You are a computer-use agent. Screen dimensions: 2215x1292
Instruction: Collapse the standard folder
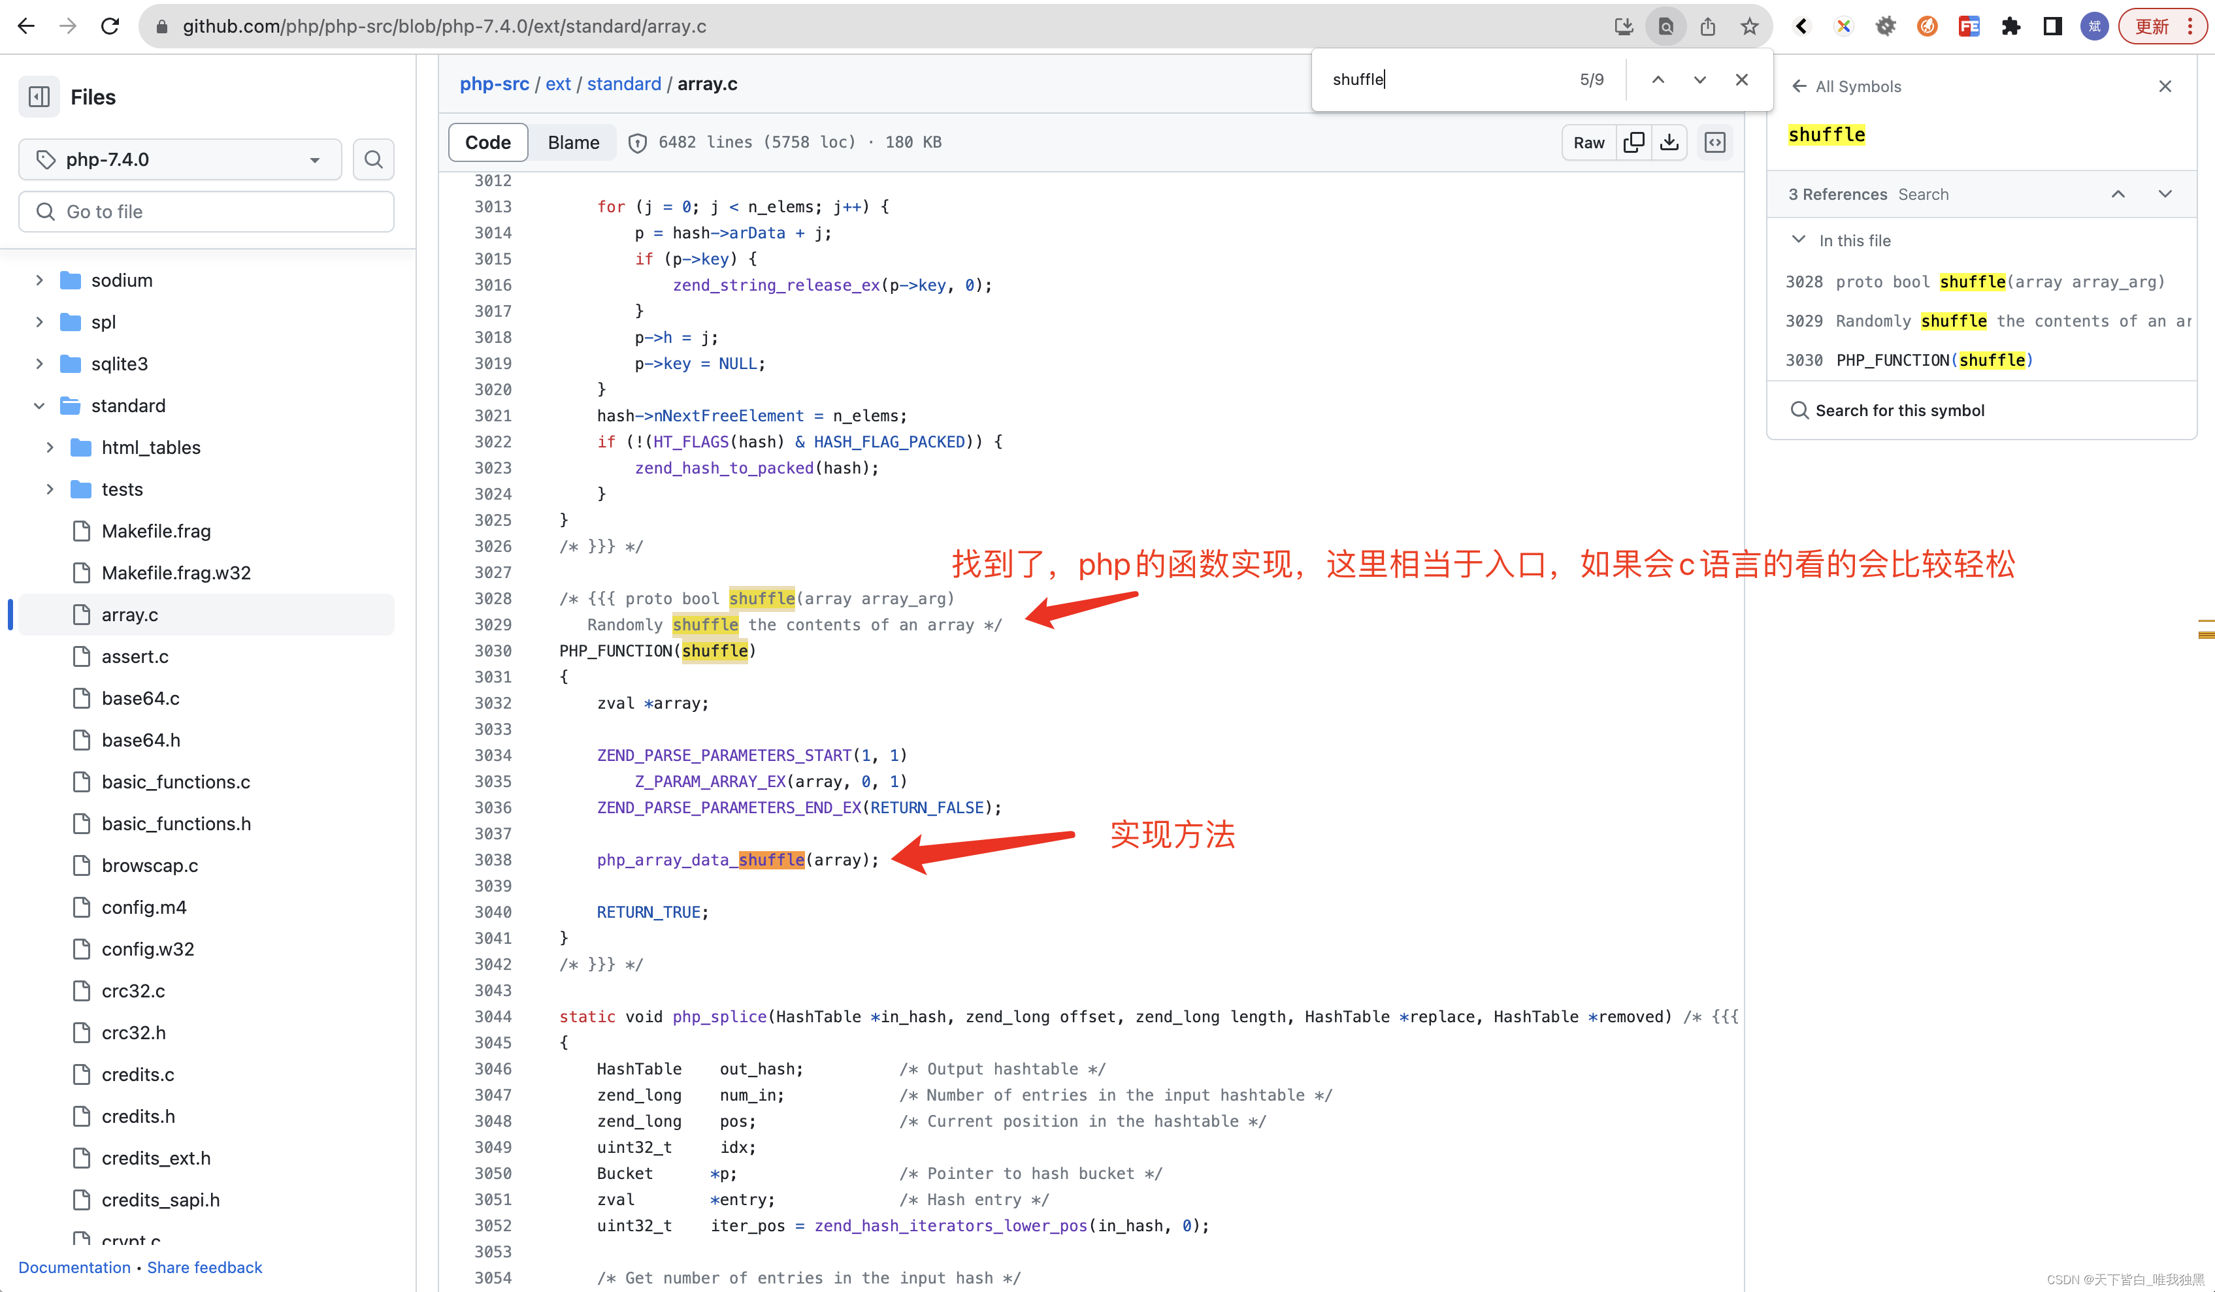tap(40, 406)
